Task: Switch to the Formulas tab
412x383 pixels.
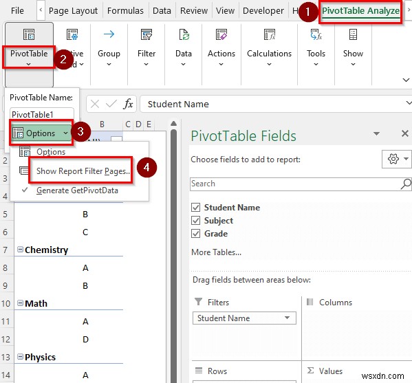Action: [125, 11]
